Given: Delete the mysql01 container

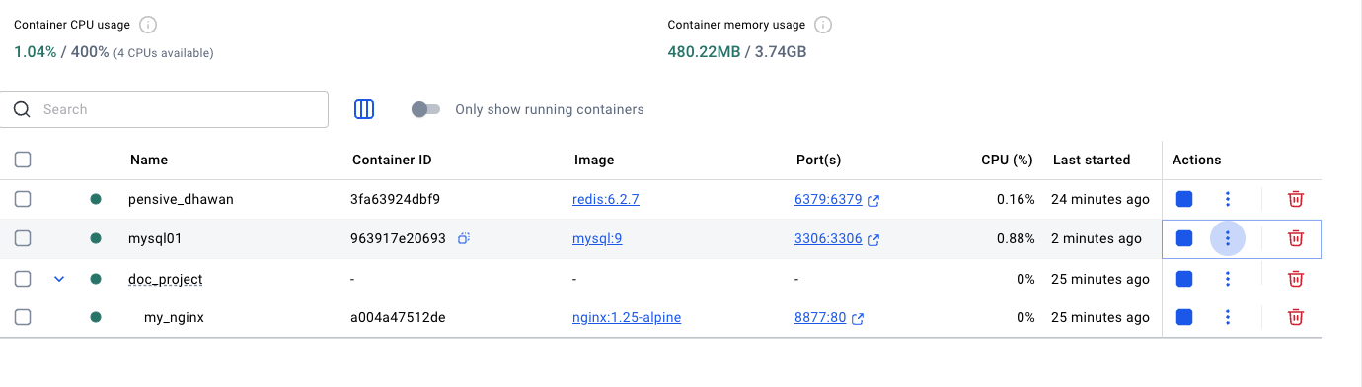Looking at the screenshot, I should point(1296,238).
